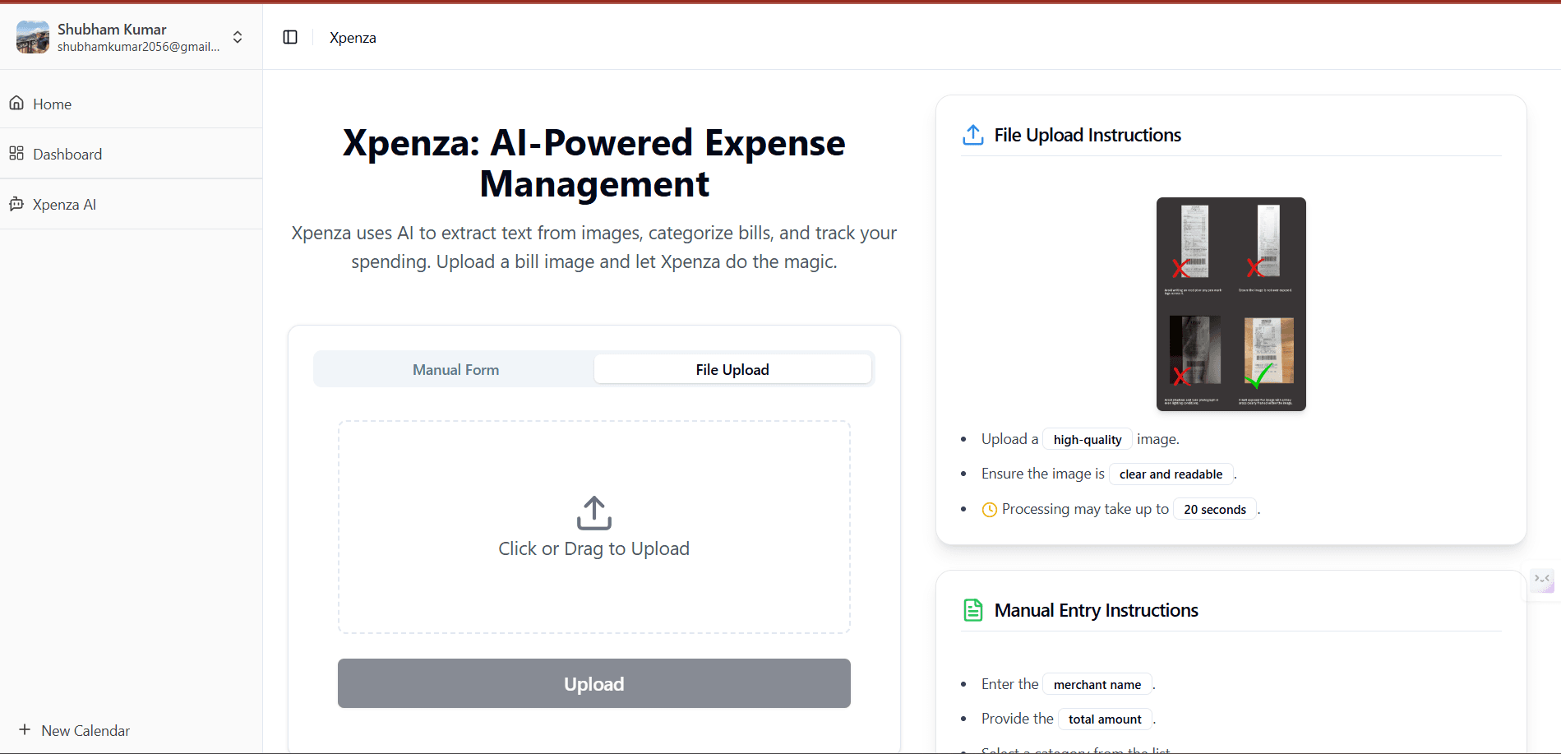Click the clock icon near processing time
Viewport: 1561px width, 754px height.
[x=990, y=510]
